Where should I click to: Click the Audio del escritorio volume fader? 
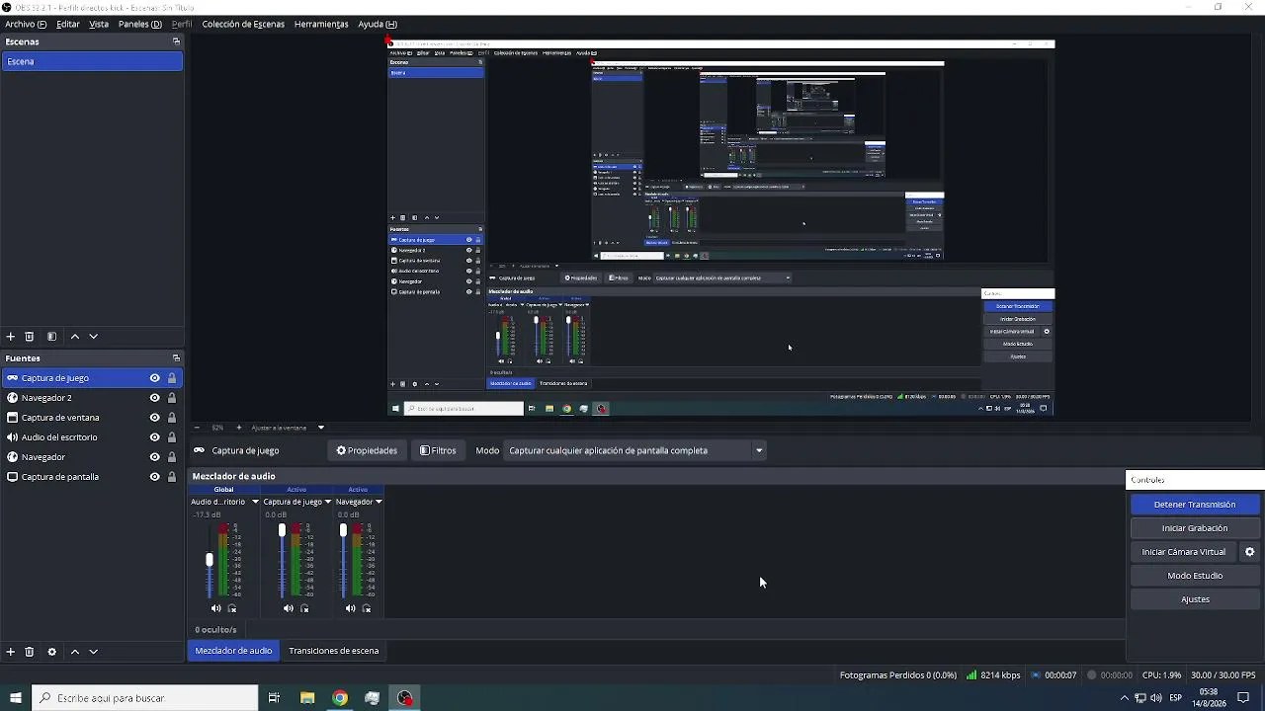click(210, 560)
